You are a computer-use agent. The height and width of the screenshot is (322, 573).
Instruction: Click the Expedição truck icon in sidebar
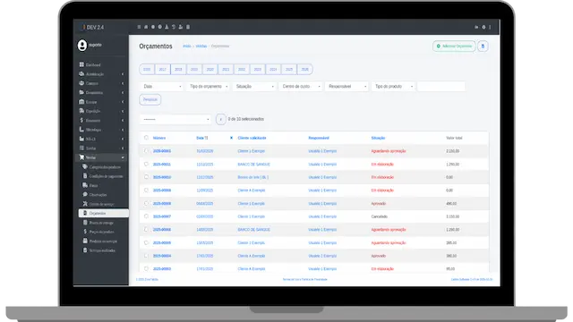coord(81,111)
